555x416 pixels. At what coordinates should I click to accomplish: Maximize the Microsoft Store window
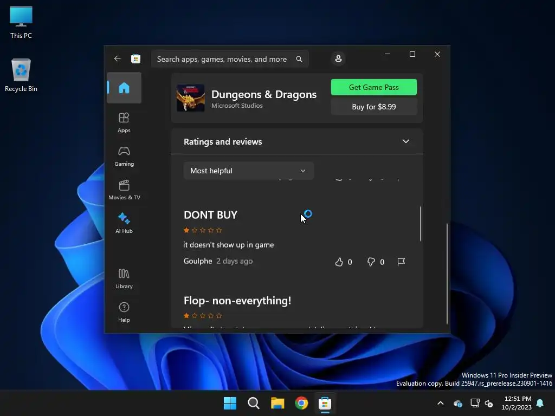coord(412,54)
